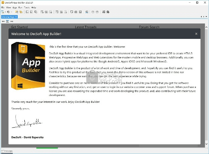Click the round Run play button
The height and width of the screenshot is (154, 209).
(93, 12)
